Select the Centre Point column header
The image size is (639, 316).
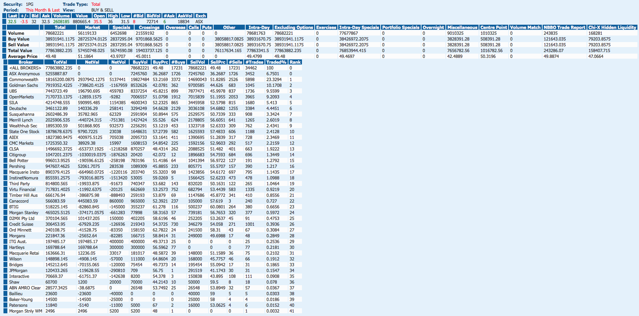(494, 27)
